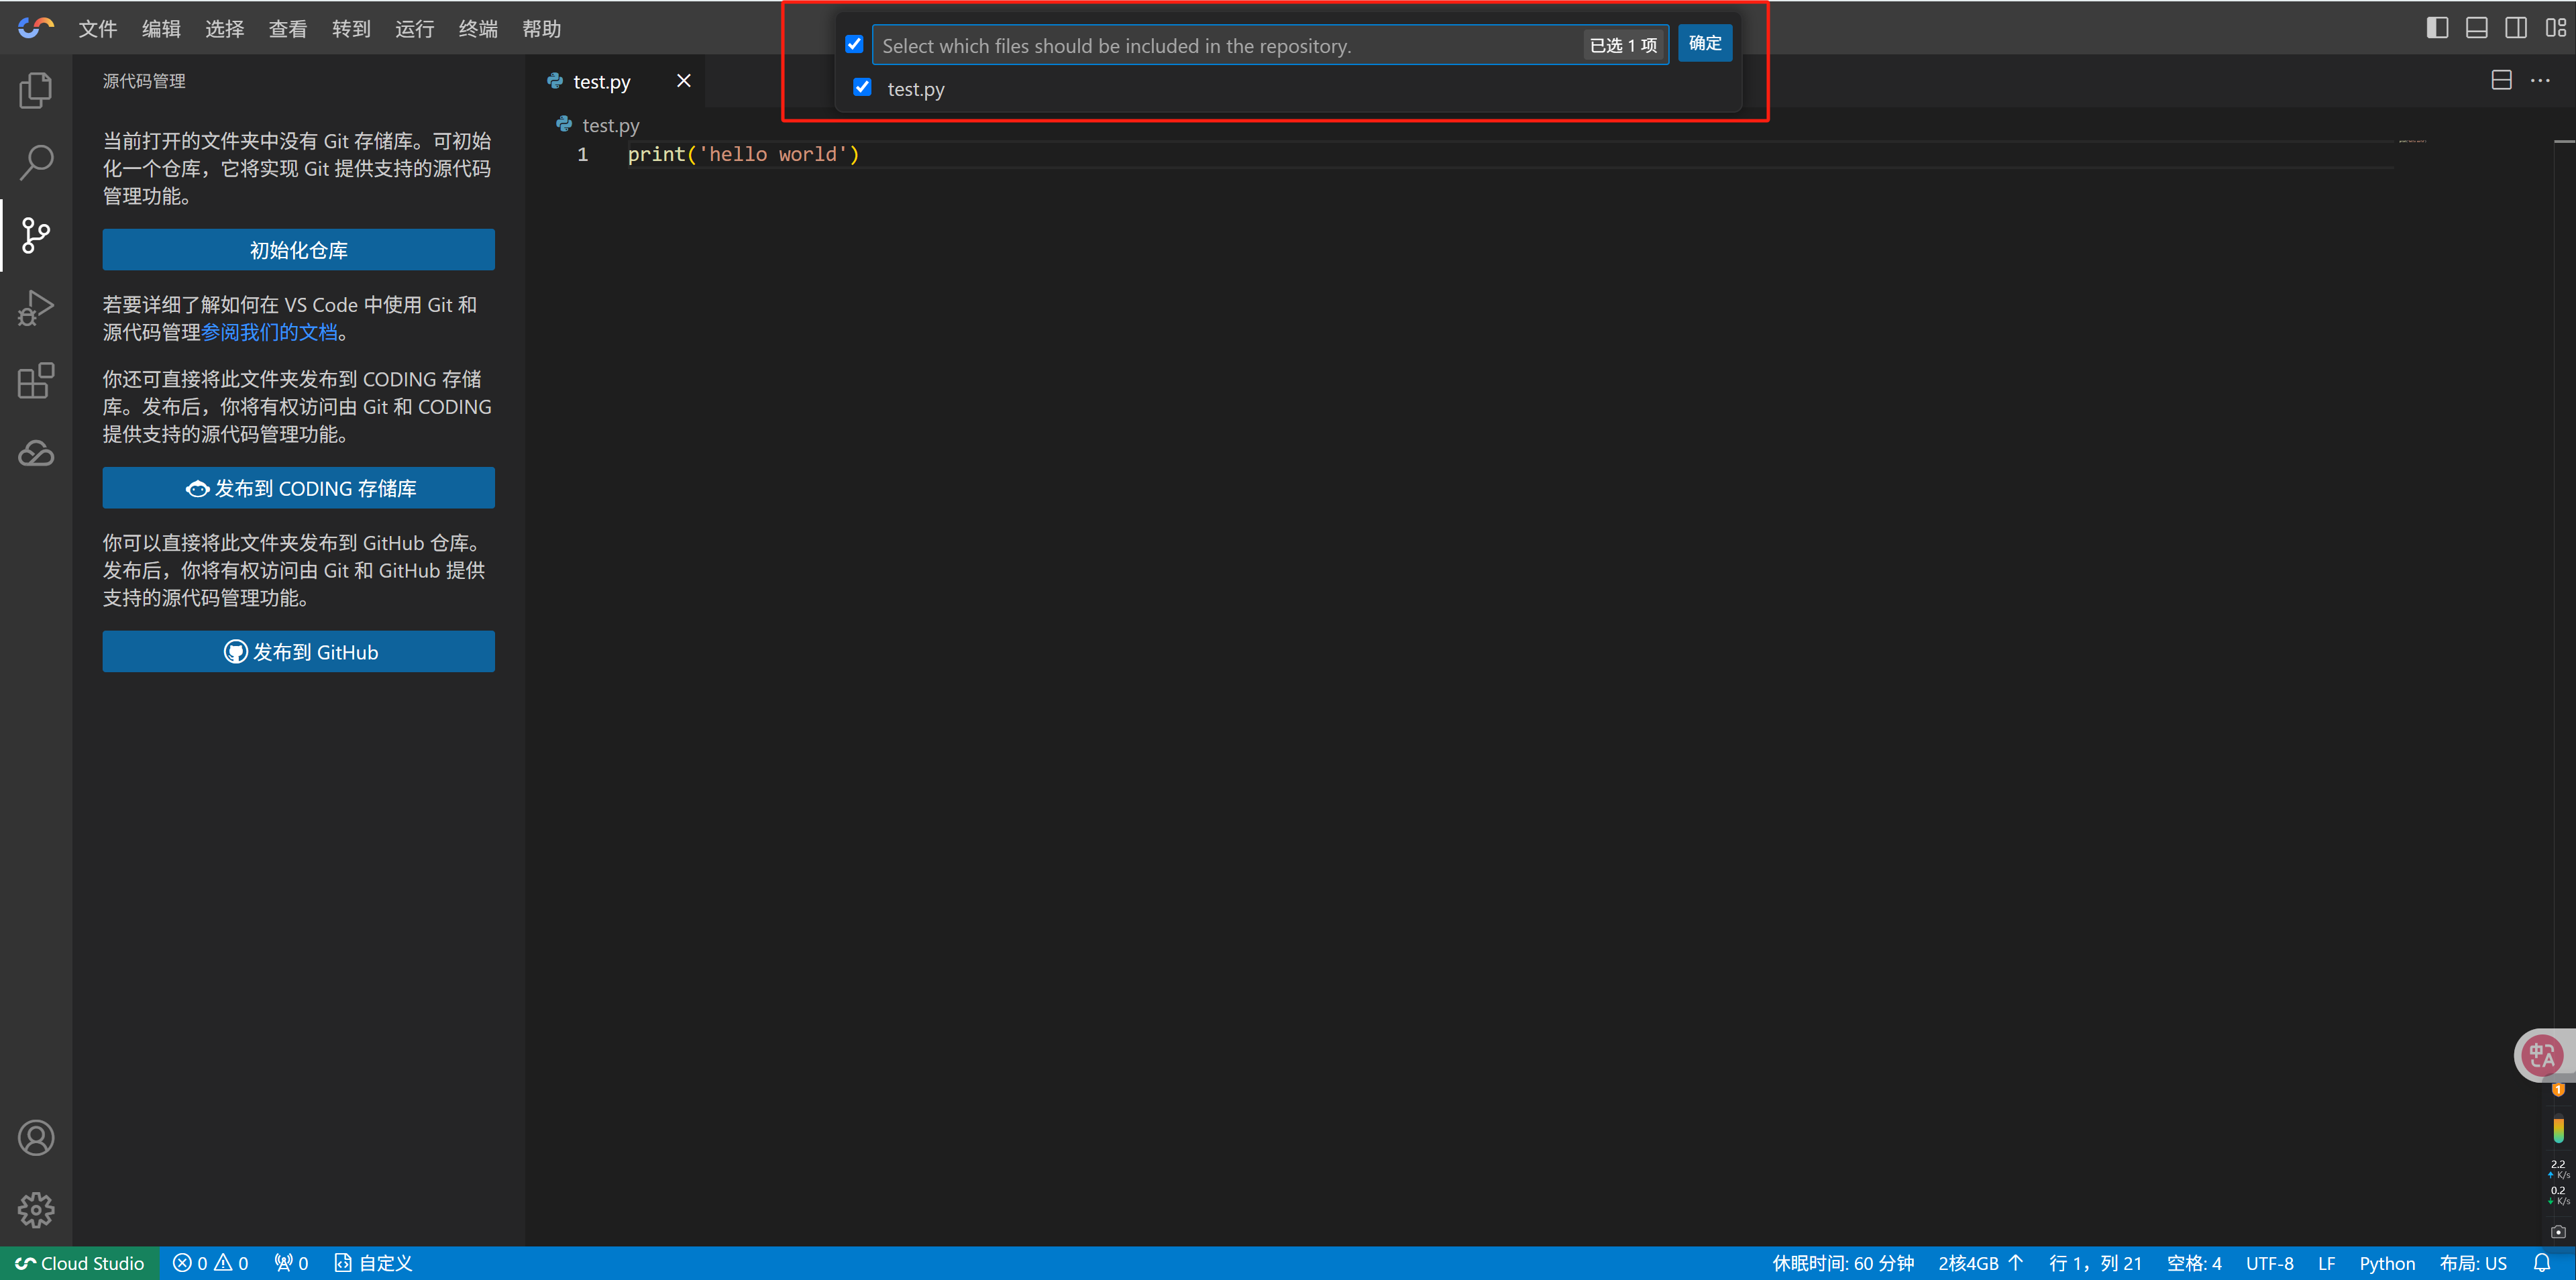Screen dimensions: 2576x1280
Task: Uncheck the test.py file checkbox
Action: [x=862, y=88]
